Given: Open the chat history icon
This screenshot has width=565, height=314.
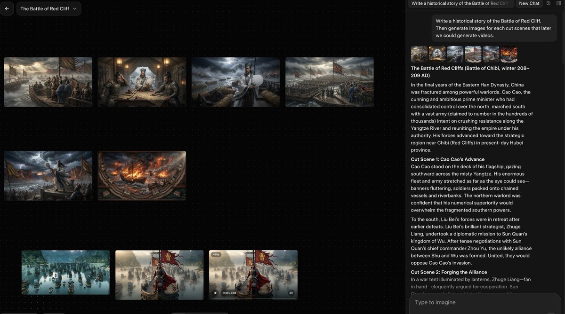Looking at the screenshot, I should [x=549, y=3].
